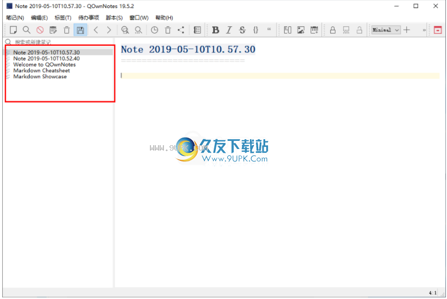Add a new workspace with plus icon
The image size is (447, 299).
[407, 30]
